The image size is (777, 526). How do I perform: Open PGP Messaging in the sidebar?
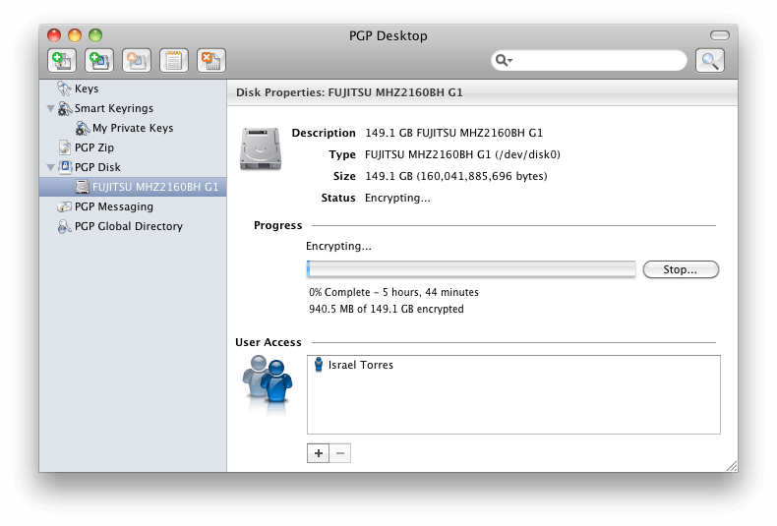[x=113, y=206]
